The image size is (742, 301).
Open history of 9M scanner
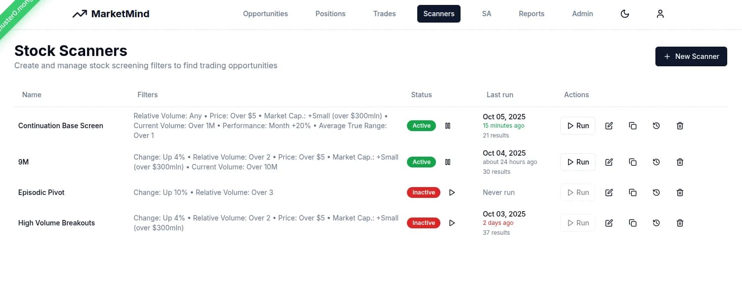pyautogui.click(x=656, y=162)
